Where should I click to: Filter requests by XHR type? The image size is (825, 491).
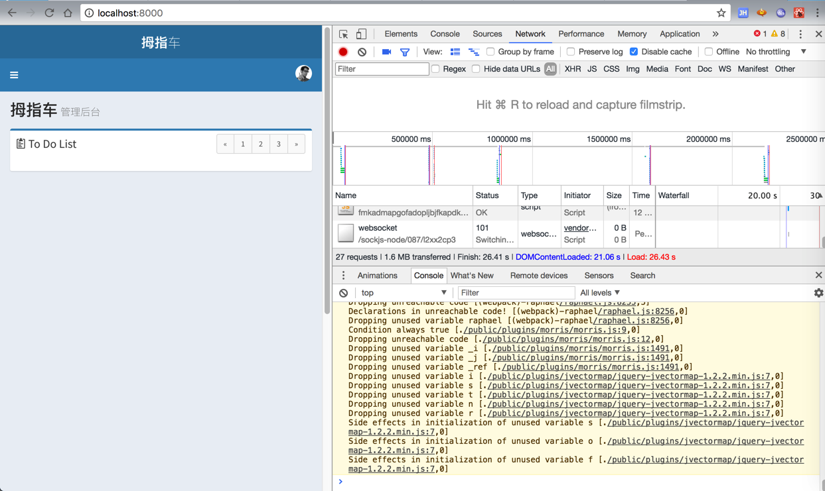coord(572,69)
